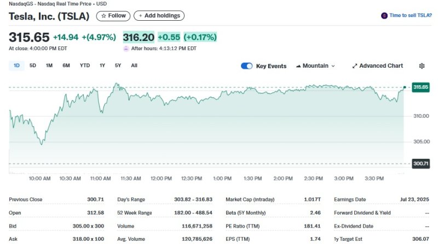Click the 3:30 PM time axis label
Viewport: 438px width, 244px height.
374,178
